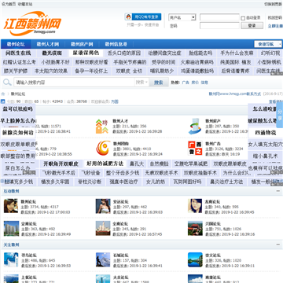Open the 无痕双眼皮手术 ad link

[x=162, y=173]
